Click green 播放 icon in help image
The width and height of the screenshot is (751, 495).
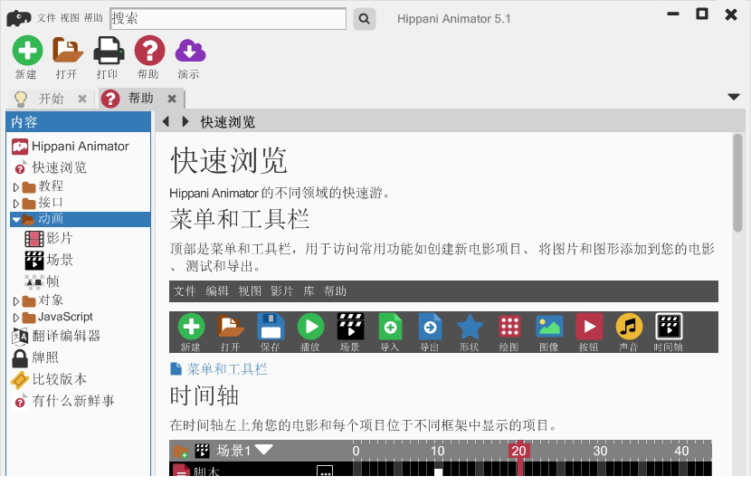(x=310, y=327)
